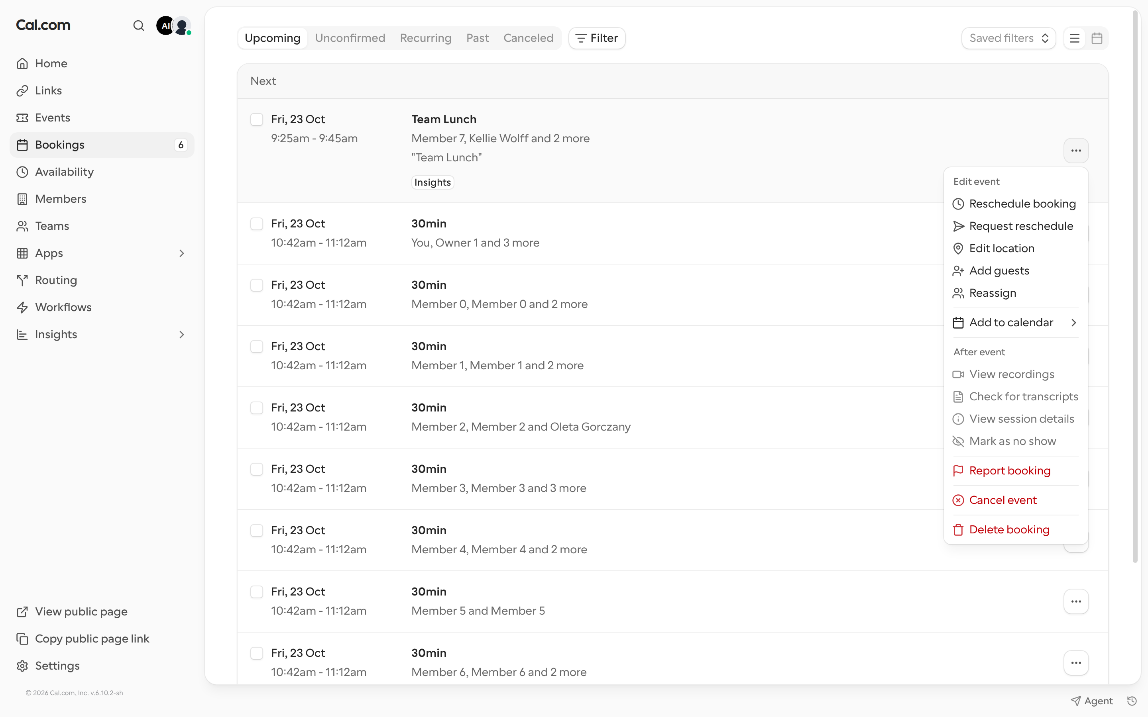The height and width of the screenshot is (717, 1148).
Task: Open Workflows in sidebar
Action: click(102, 307)
